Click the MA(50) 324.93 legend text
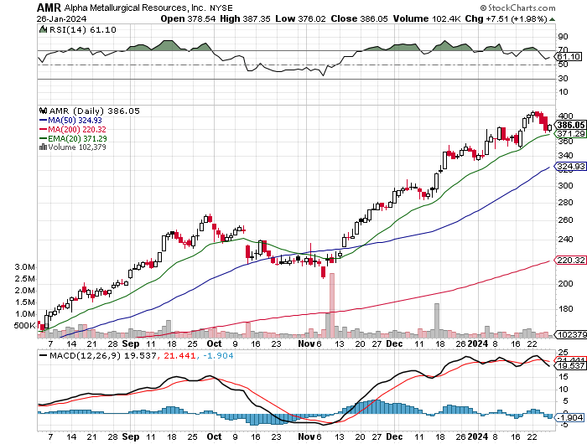This screenshot has width=587, height=444. tap(75, 120)
